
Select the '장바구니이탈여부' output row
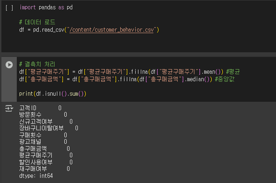coord(49,128)
